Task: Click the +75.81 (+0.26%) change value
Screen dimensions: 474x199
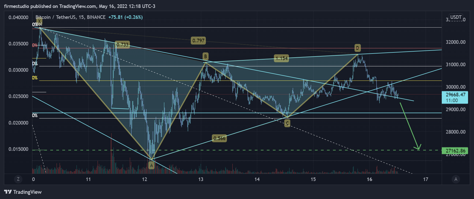Action: click(125, 17)
